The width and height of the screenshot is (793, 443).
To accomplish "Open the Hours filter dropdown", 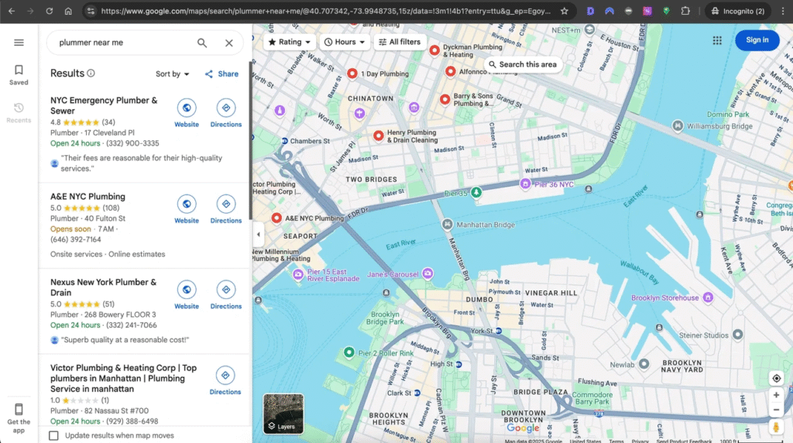I will pyautogui.click(x=345, y=42).
